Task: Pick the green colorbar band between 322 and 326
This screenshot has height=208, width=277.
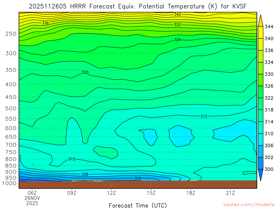Action: [x=260, y=92]
